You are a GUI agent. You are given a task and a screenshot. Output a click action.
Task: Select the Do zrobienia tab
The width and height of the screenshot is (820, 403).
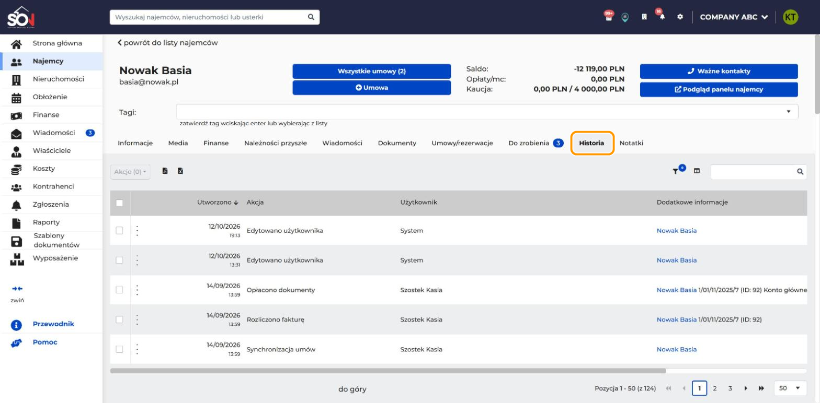pos(536,144)
